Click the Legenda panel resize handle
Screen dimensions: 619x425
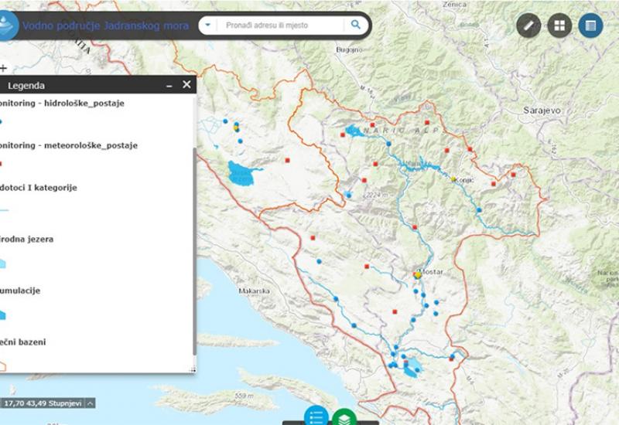pos(193,370)
